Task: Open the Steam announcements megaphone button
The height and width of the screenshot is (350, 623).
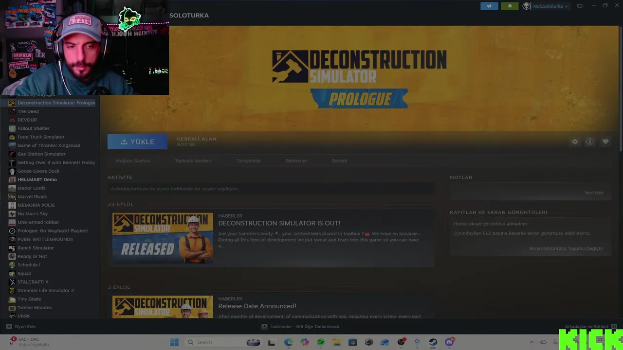Action: 489,6
